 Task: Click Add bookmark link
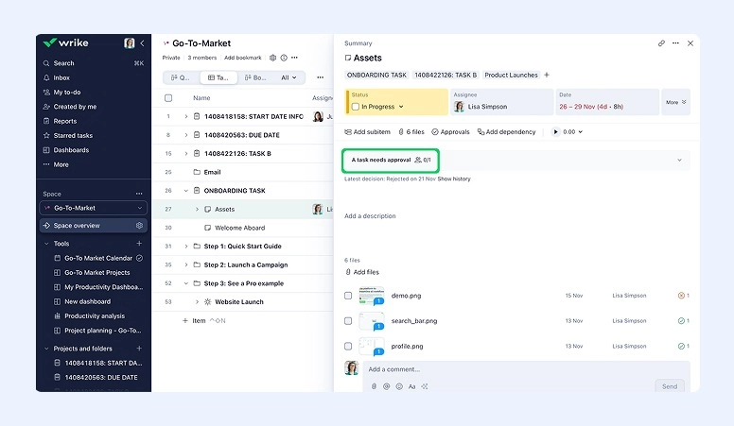(x=242, y=58)
